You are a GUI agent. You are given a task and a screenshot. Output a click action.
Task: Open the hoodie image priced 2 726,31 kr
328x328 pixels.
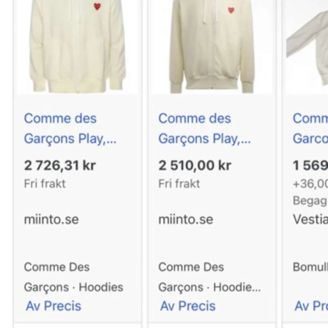77,47
